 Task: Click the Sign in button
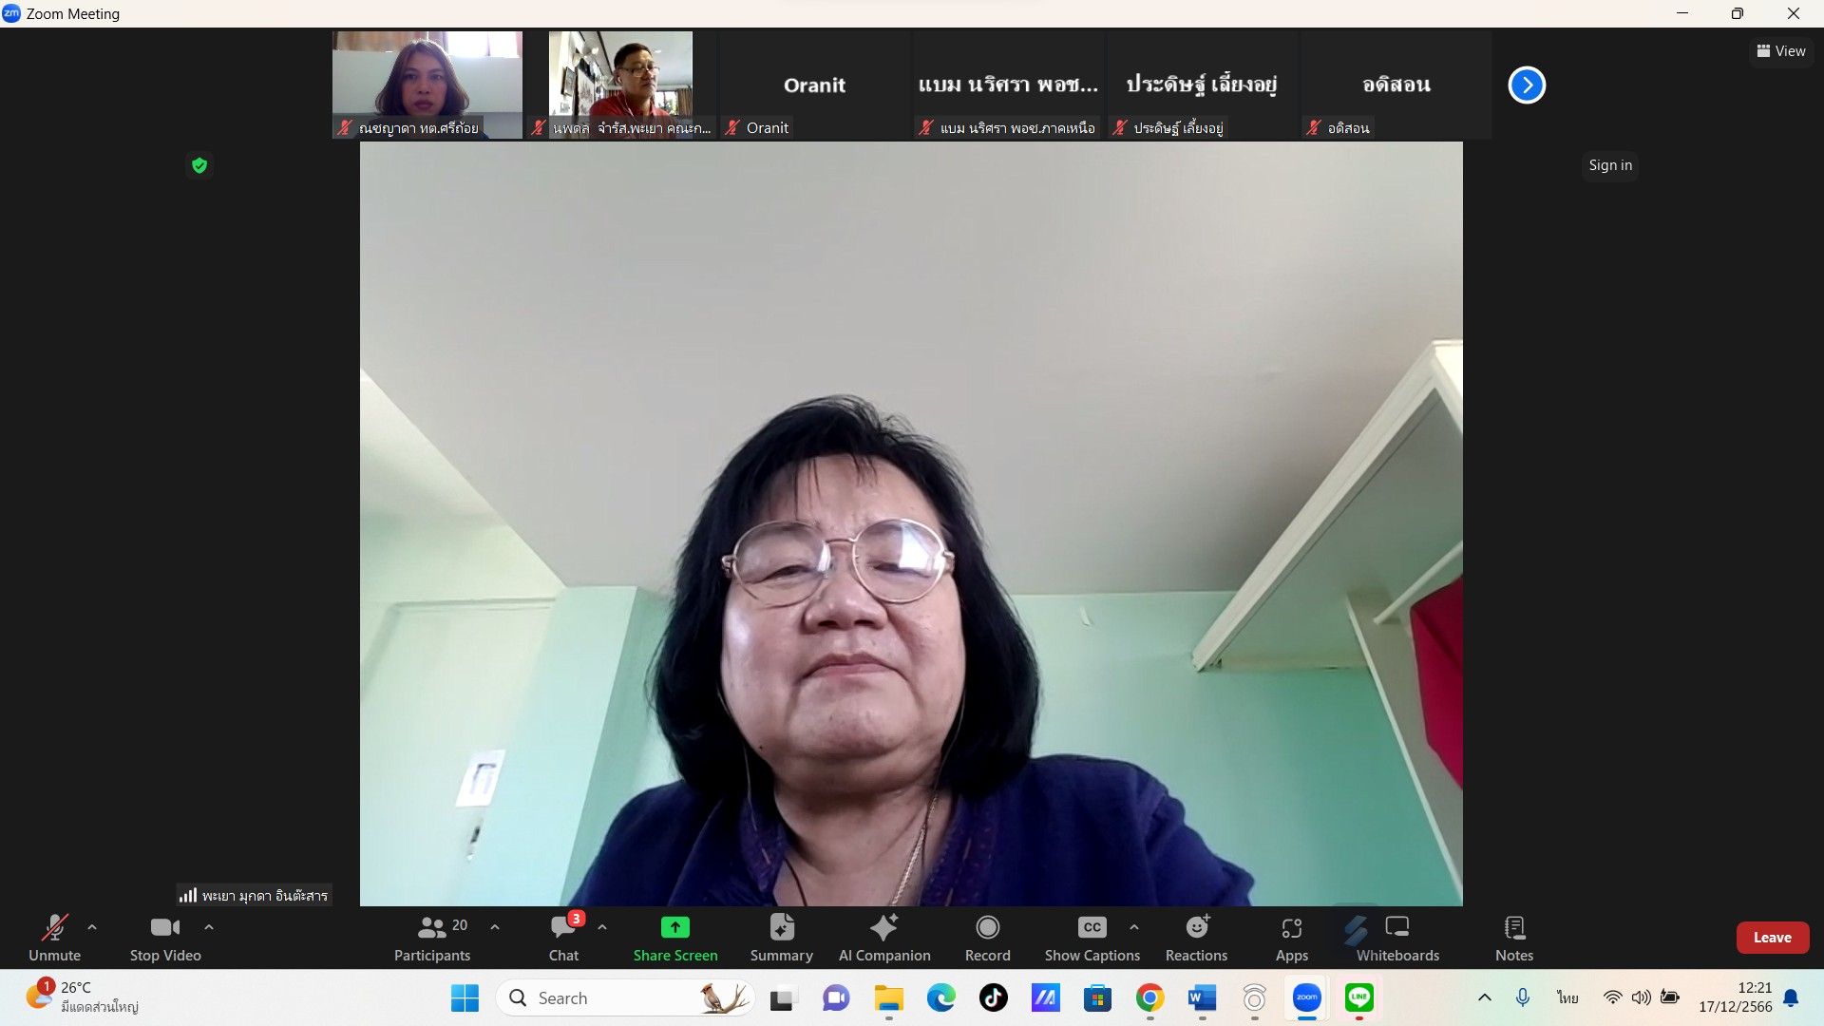1610,165
